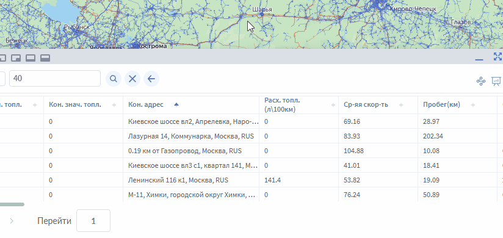Click mileage value 202.34
Image resolution: width=503 pixels, height=238 pixels.
(x=433, y=136)
